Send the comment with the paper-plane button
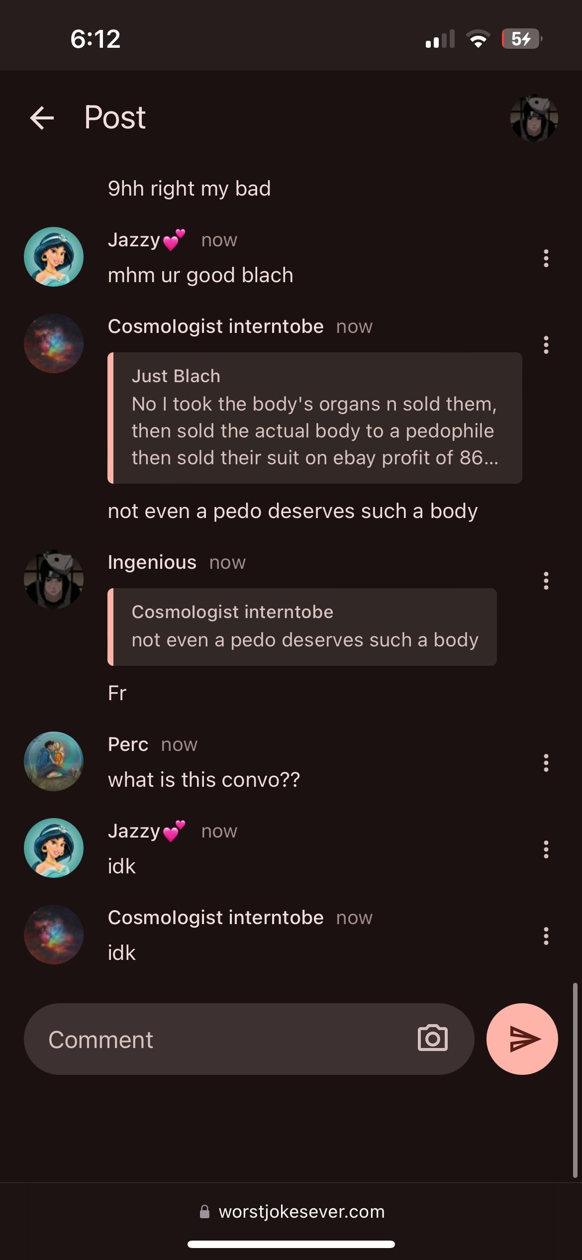The image size is (582, 1260). [522, 1039]
